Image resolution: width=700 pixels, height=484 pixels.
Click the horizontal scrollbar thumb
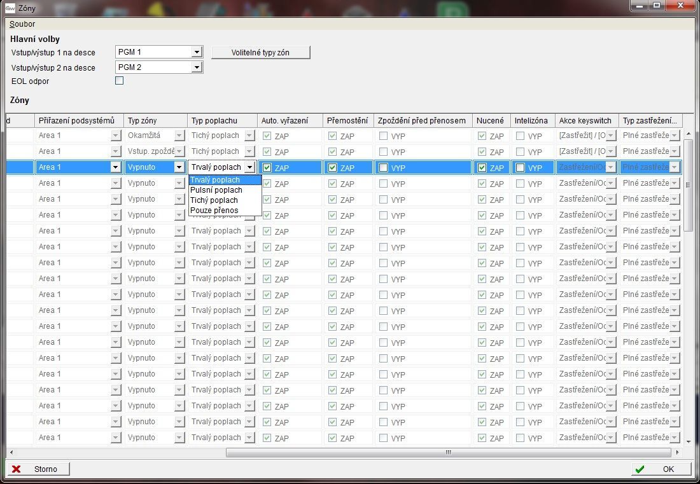pyautogui.click(x=448, y=452)
